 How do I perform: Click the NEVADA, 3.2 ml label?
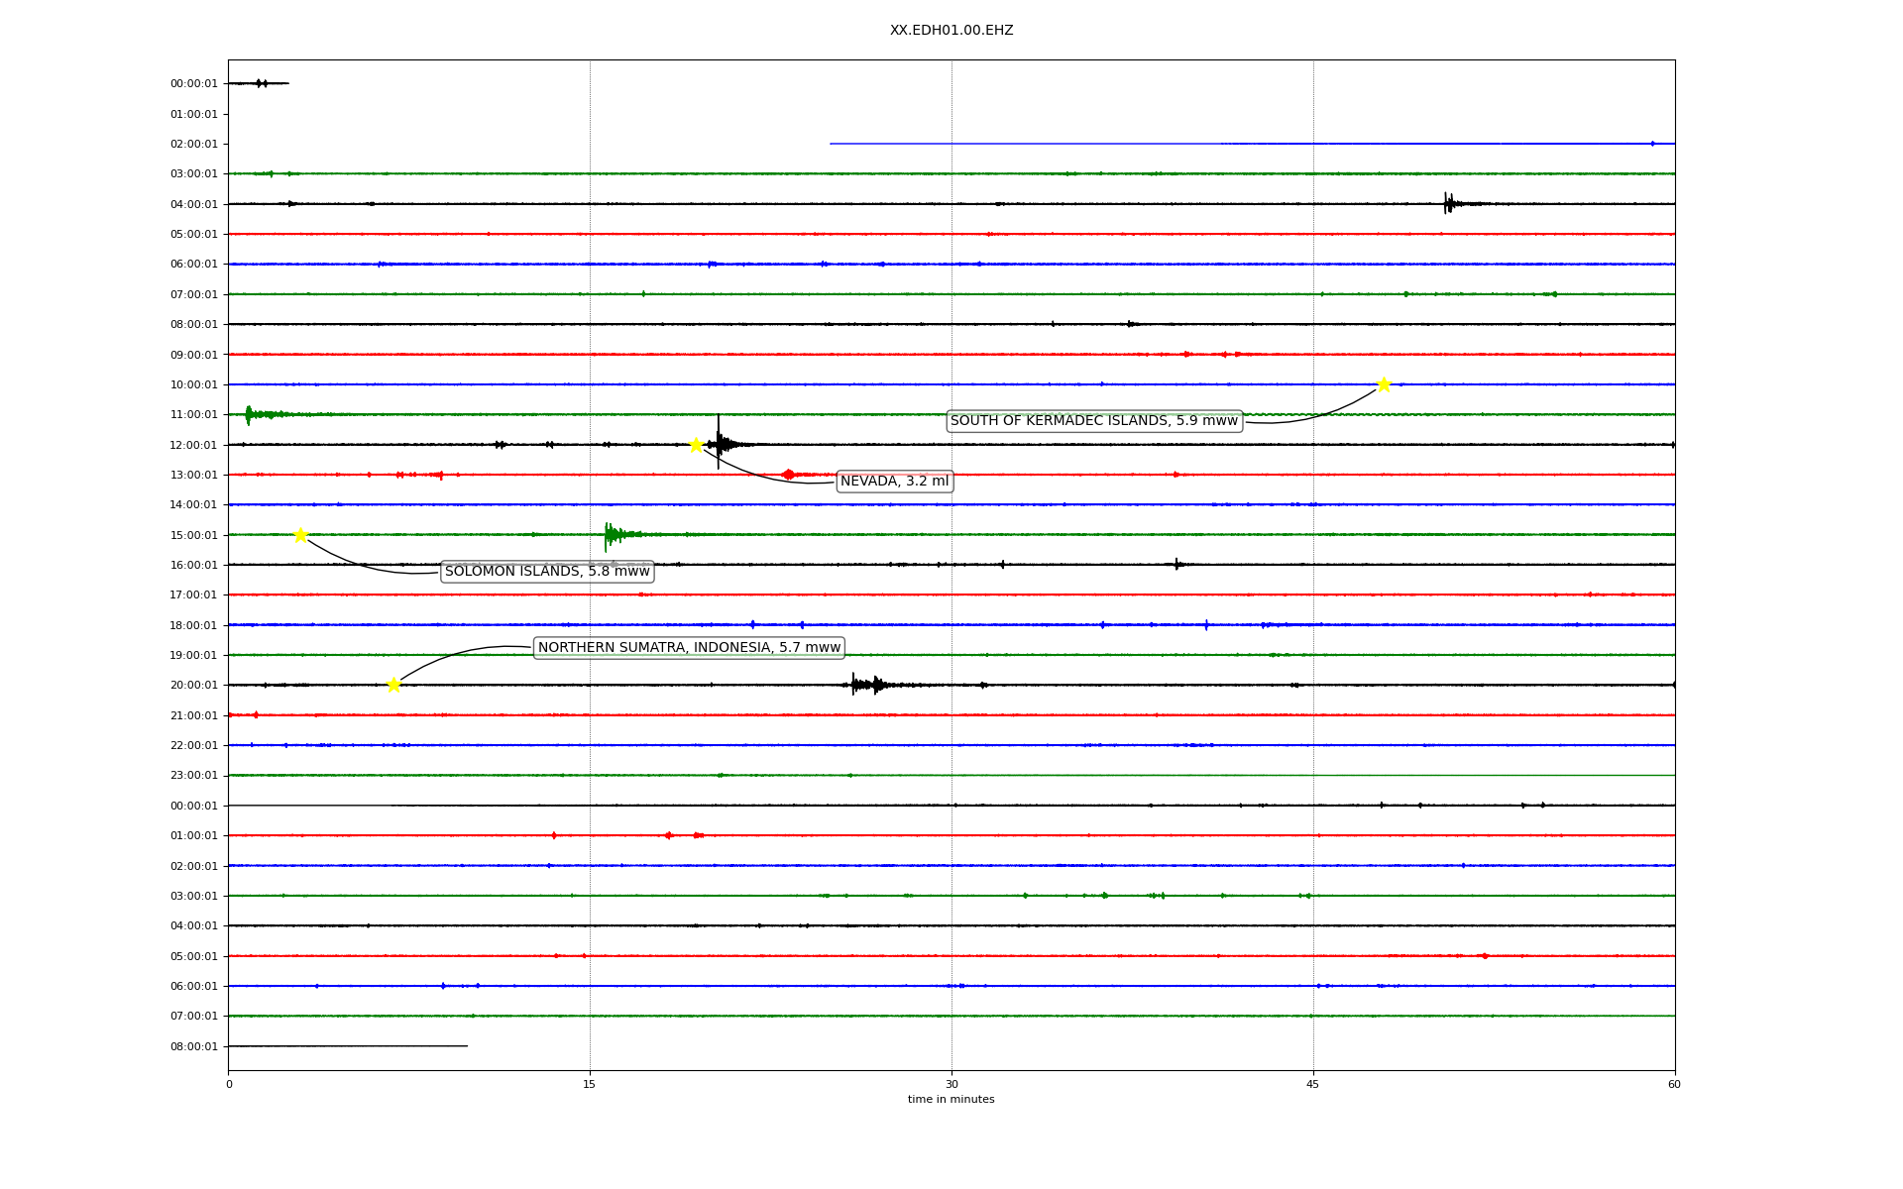click(894, 482)
